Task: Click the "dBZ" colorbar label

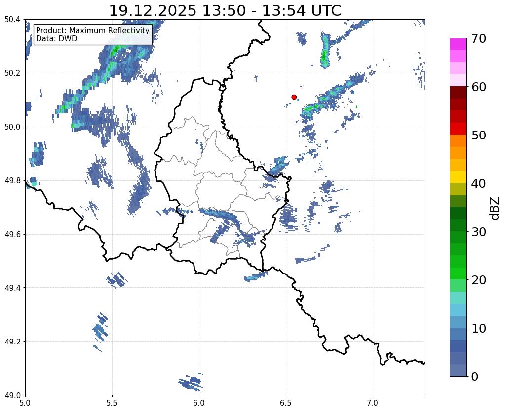Action: pyautogui.click(x=495, y=208)
